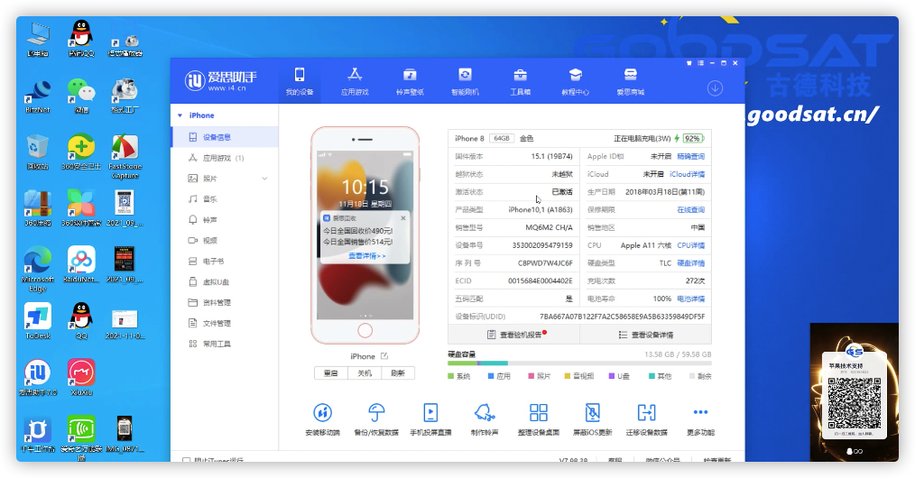The image size is (915, 478).
Task: Open the skin theme icon in title bar
Action: [689, 63]
